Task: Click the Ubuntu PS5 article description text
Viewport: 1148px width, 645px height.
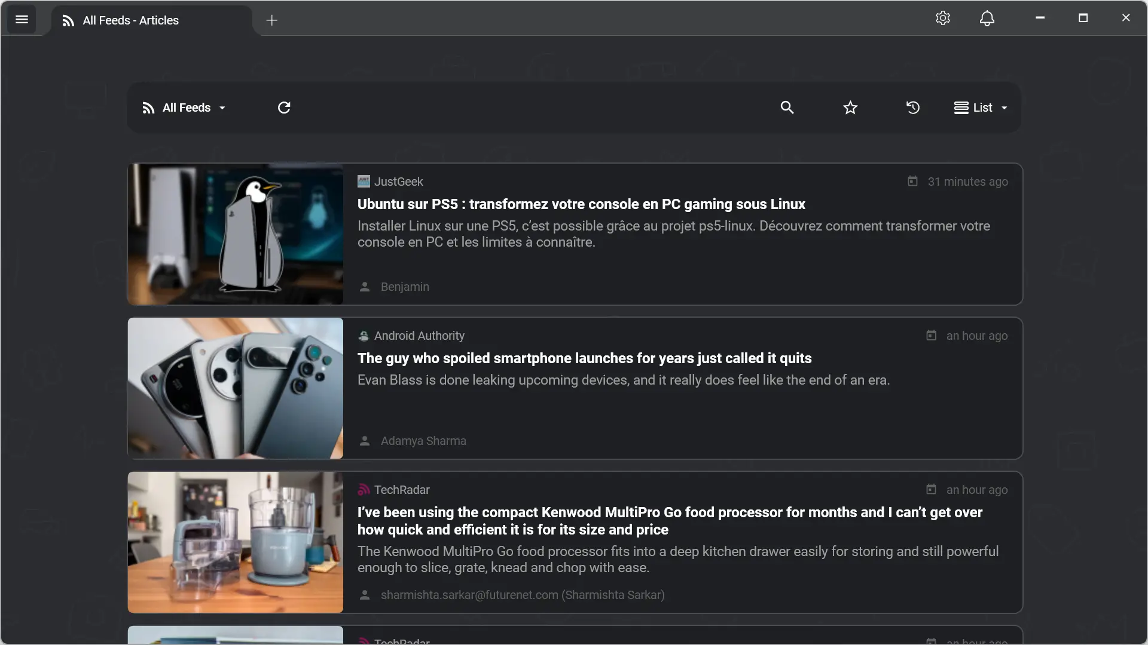Action: point(674,234)
